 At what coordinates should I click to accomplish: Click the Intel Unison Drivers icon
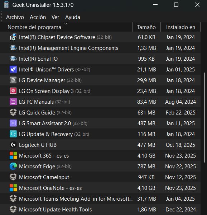pos(13,69)
